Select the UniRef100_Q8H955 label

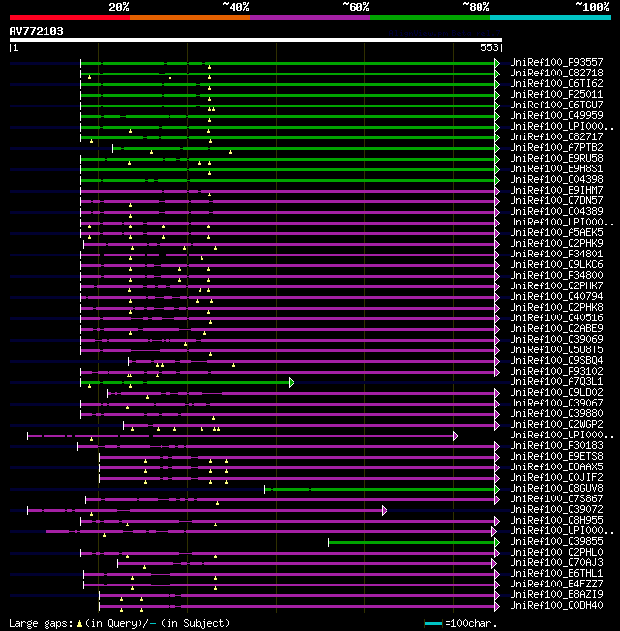pyautogui.click(x=556, y=521)
